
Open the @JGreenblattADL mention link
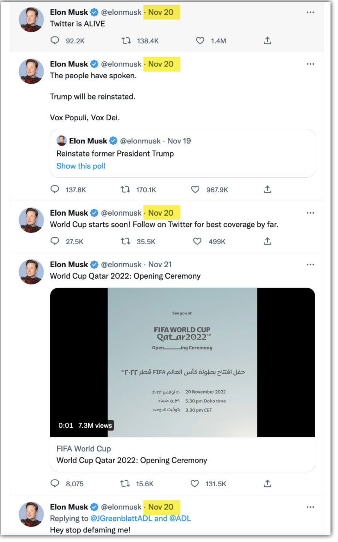(121, 518)
